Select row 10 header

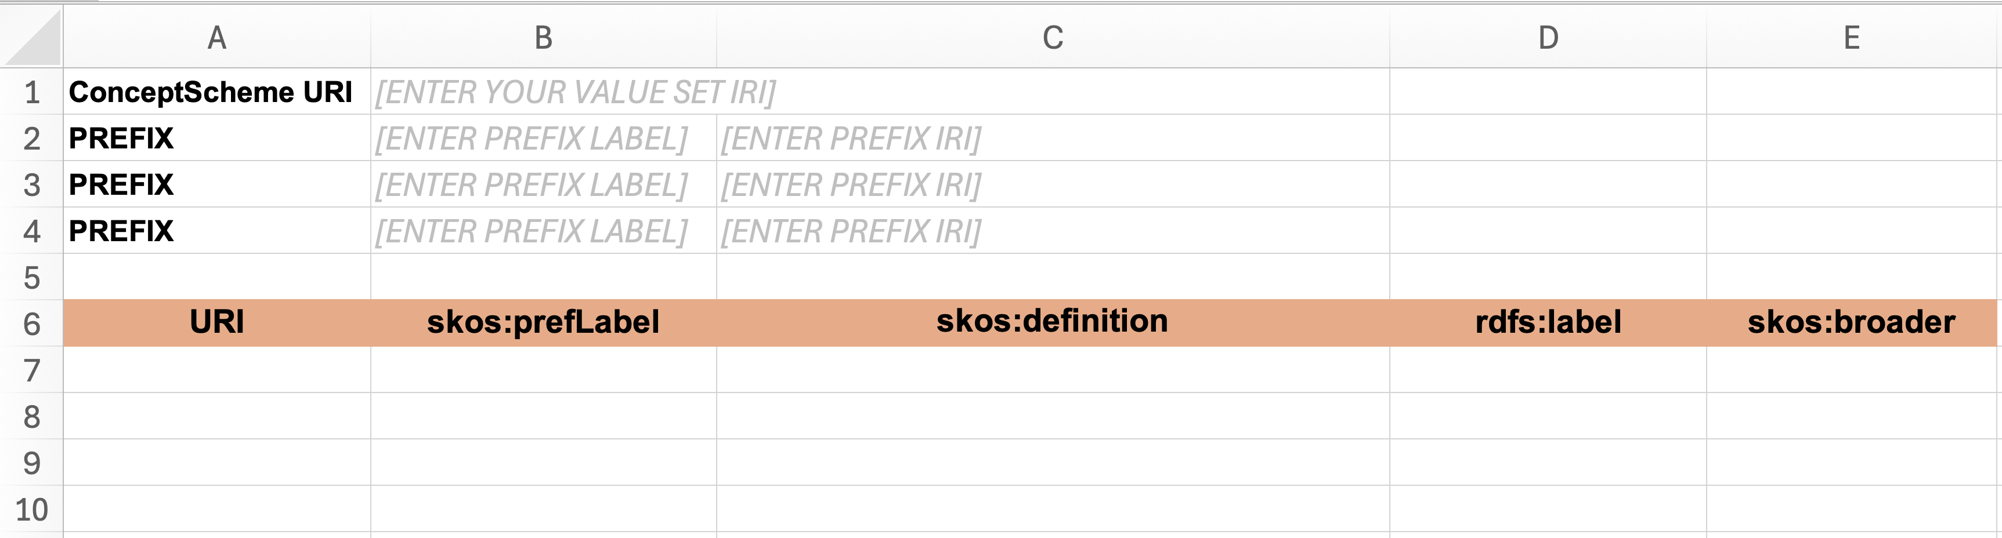(31, 509)
